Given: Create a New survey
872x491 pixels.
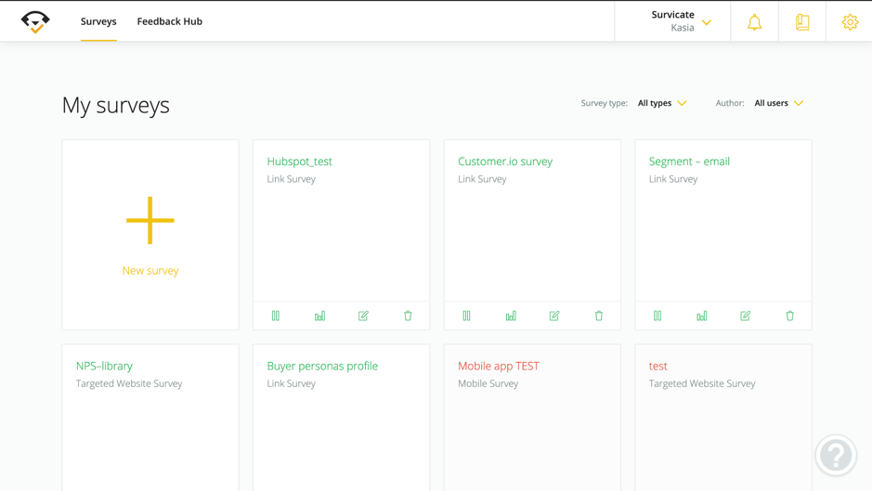Looking at the screenshot, I should click(x=150, y=235).
